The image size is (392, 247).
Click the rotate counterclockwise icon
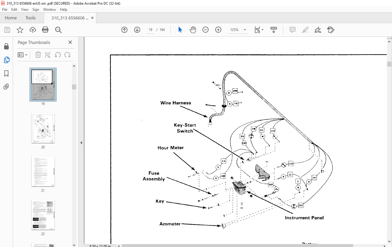coord(58,55)
